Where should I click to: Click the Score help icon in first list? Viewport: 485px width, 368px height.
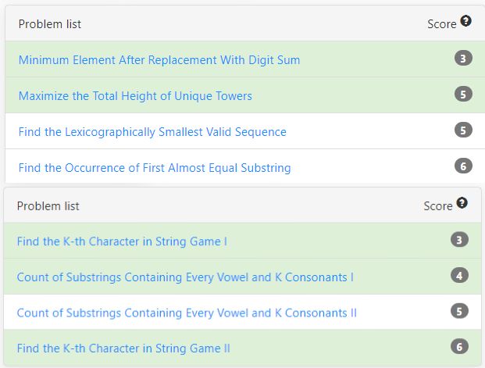(465, 21)
